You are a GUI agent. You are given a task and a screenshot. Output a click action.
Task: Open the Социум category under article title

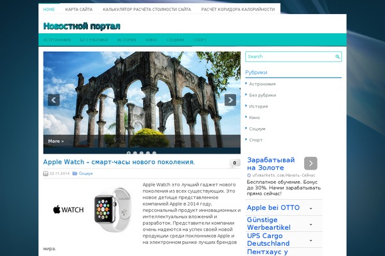click(86, 173)
